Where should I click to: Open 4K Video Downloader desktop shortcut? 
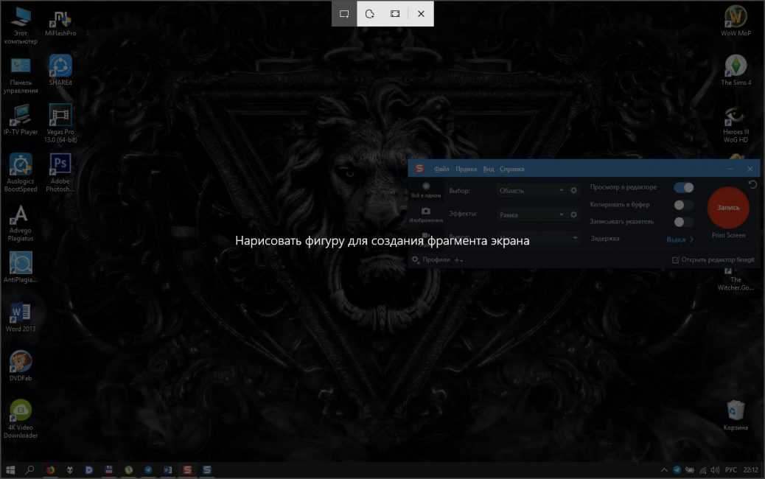[21, 419]
